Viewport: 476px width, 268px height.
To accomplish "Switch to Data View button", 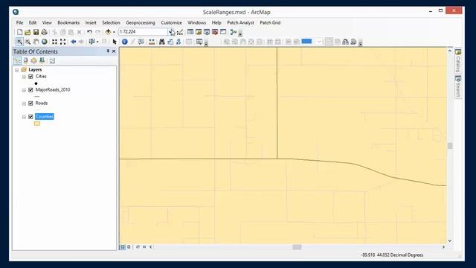I will pyautogui.click(x=123, y=247).
